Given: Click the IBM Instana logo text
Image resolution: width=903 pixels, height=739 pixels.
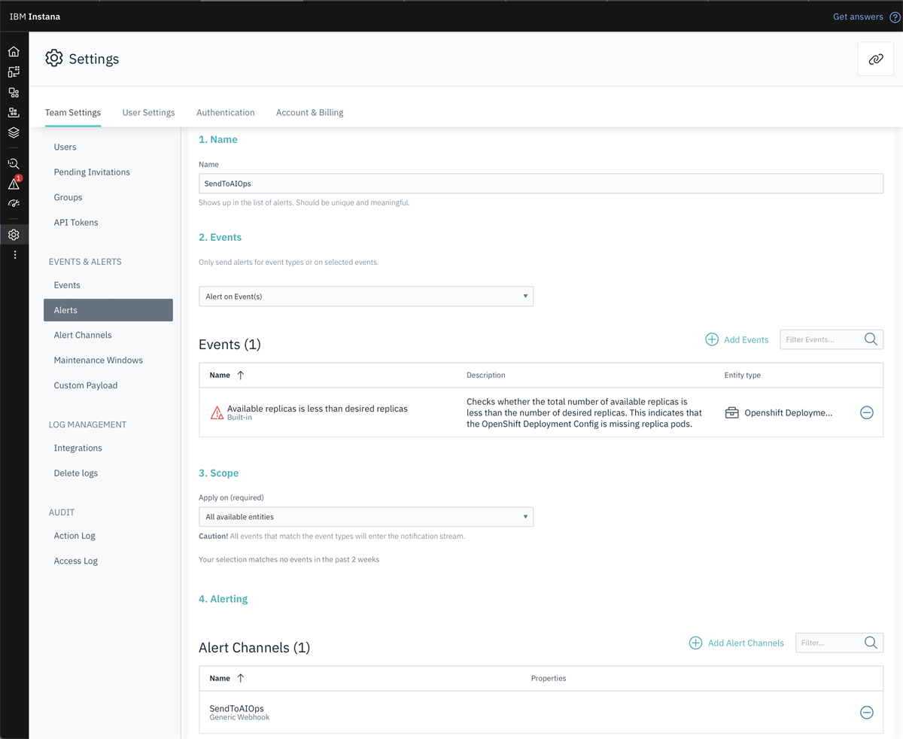Looking at the screenshot, I should (x=35, y=17).
